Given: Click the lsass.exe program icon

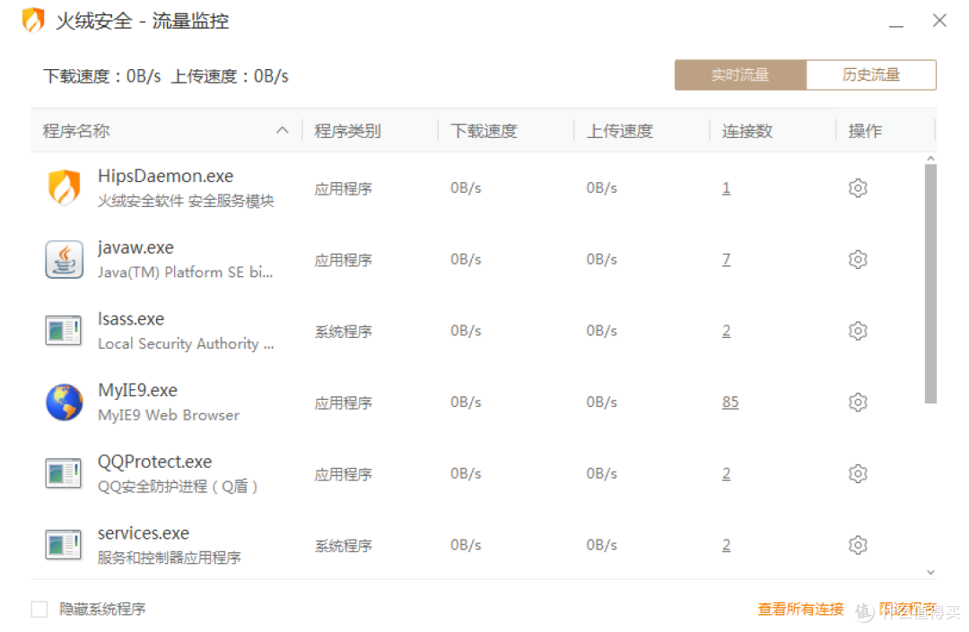Looking at the screenshot, I should (x=64, y=330).
